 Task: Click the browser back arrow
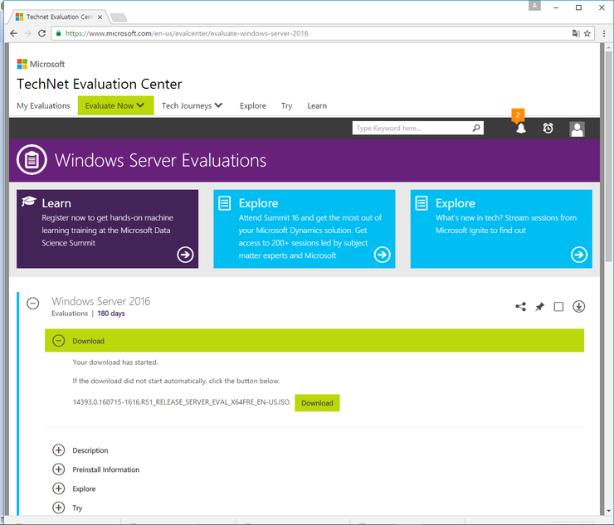pyautogui.click(x=14, y=33)
